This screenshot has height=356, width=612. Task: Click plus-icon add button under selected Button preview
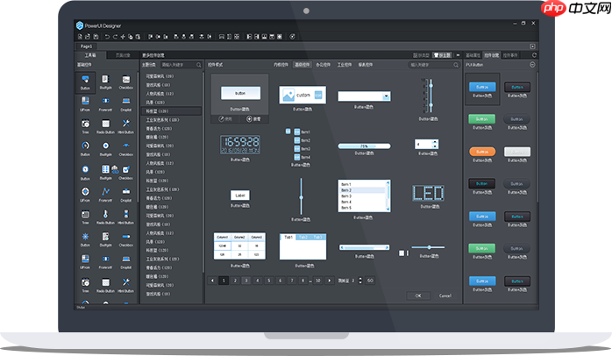click(254, 118)
